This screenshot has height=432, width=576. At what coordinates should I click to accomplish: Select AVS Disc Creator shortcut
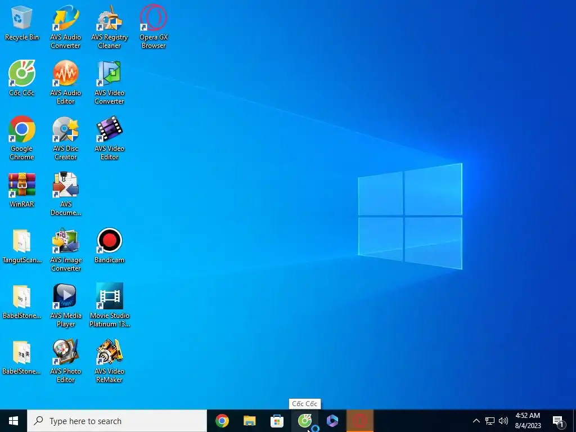coord(66,138)
